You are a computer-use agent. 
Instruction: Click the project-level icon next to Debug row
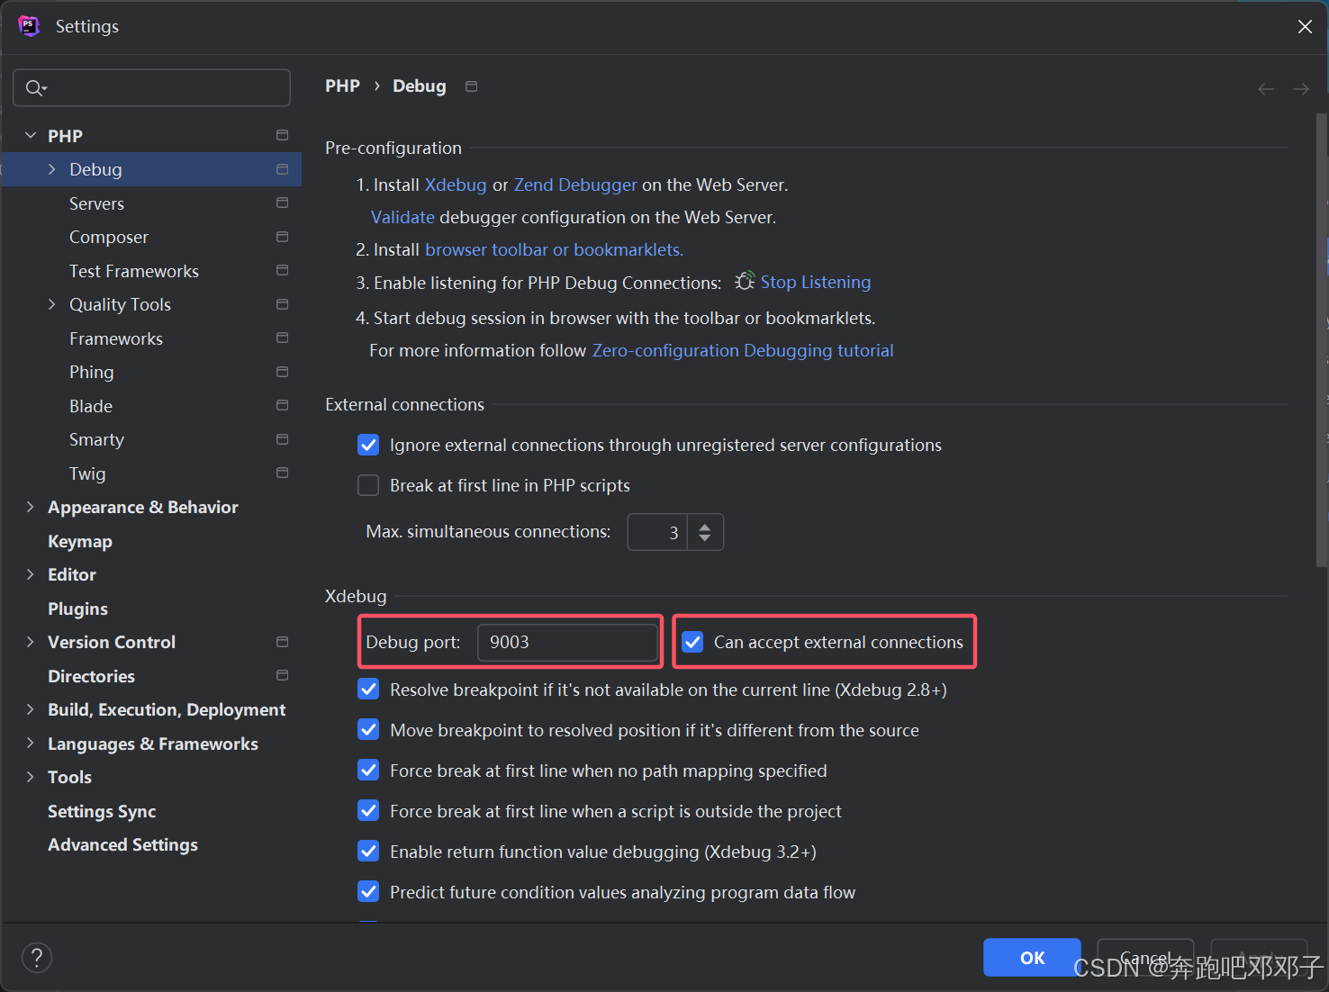point(282,169)
